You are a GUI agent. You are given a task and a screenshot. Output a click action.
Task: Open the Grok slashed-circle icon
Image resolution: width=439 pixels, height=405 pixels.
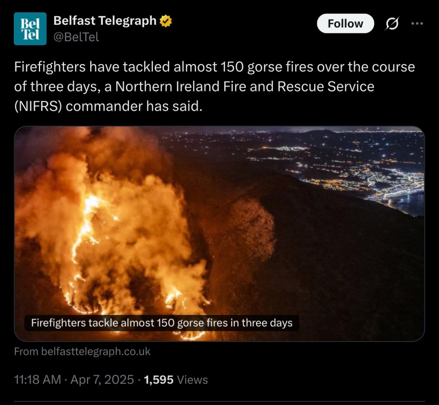click(392, 24)
